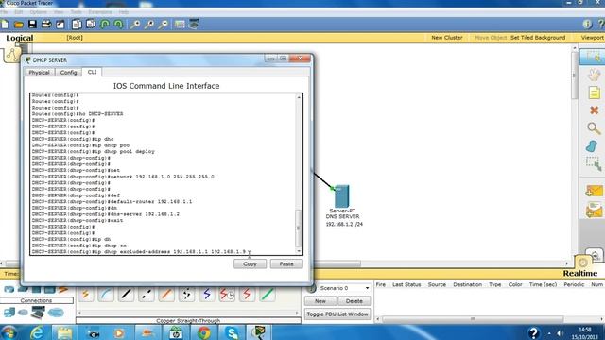605x340 pixels.
Task: Click the CLI terminal vertical scrollbar thumb
Action: point(299,229)
